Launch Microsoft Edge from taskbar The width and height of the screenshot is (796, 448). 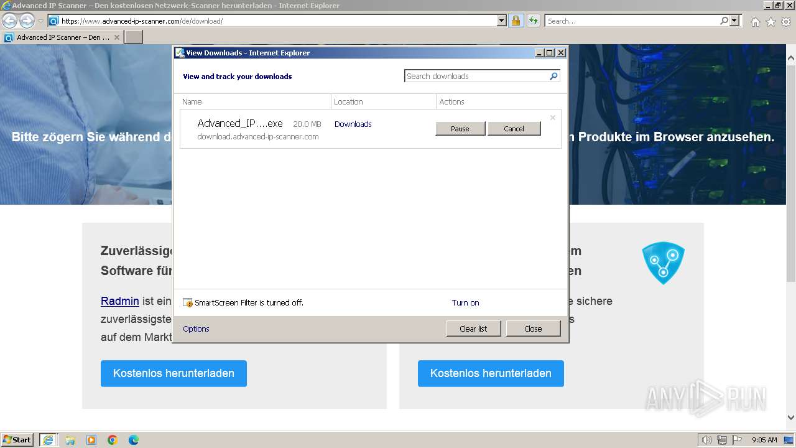pos(134,440)
